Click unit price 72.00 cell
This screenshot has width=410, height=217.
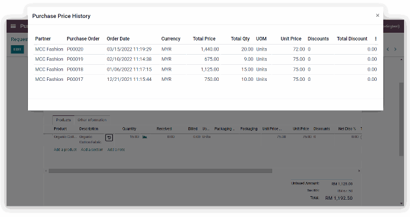(299, 49)
